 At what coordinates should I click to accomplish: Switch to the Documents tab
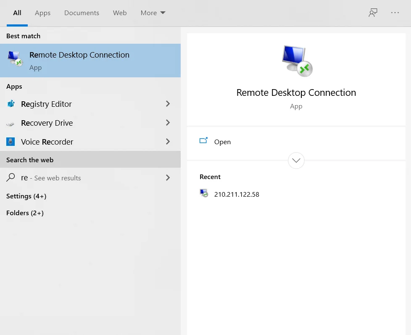pyautogui.click(x=82, y=13)
